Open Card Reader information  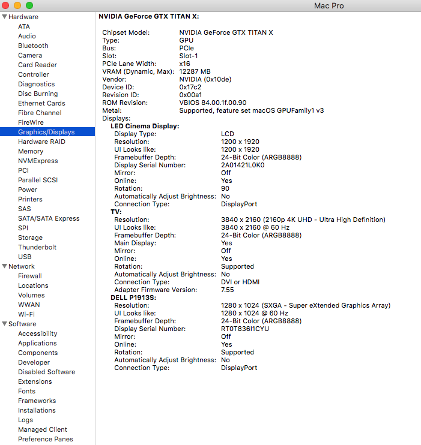click(37, 65)
